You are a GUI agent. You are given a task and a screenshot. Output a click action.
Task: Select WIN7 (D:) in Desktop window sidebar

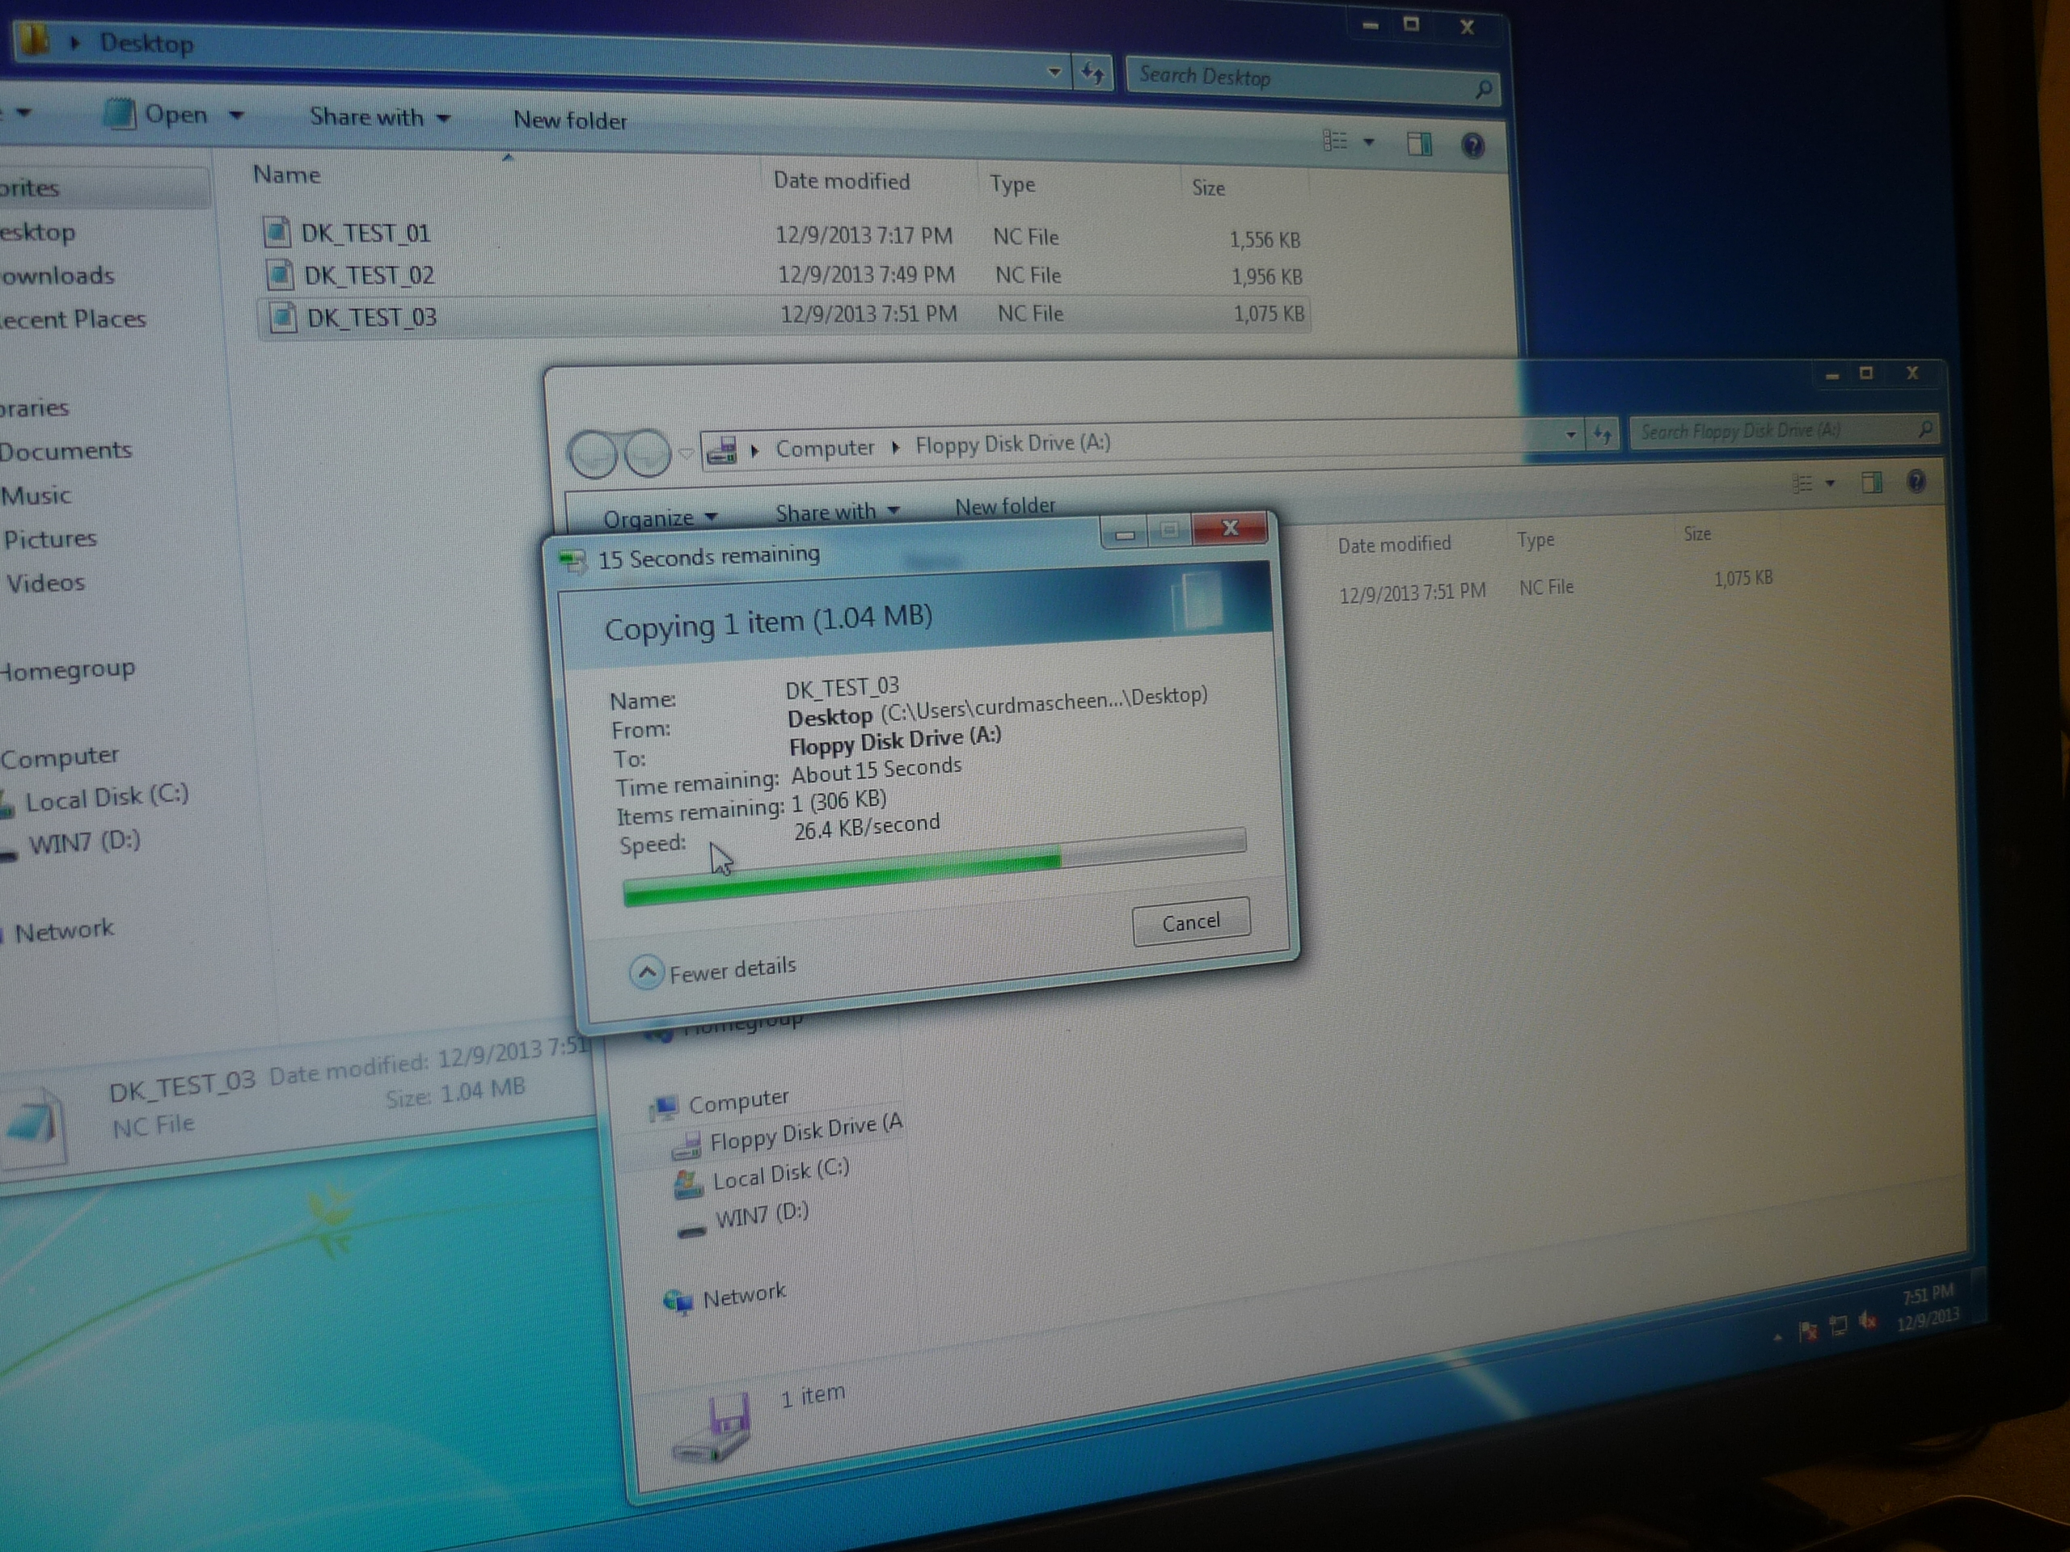[x=84, y=842]
